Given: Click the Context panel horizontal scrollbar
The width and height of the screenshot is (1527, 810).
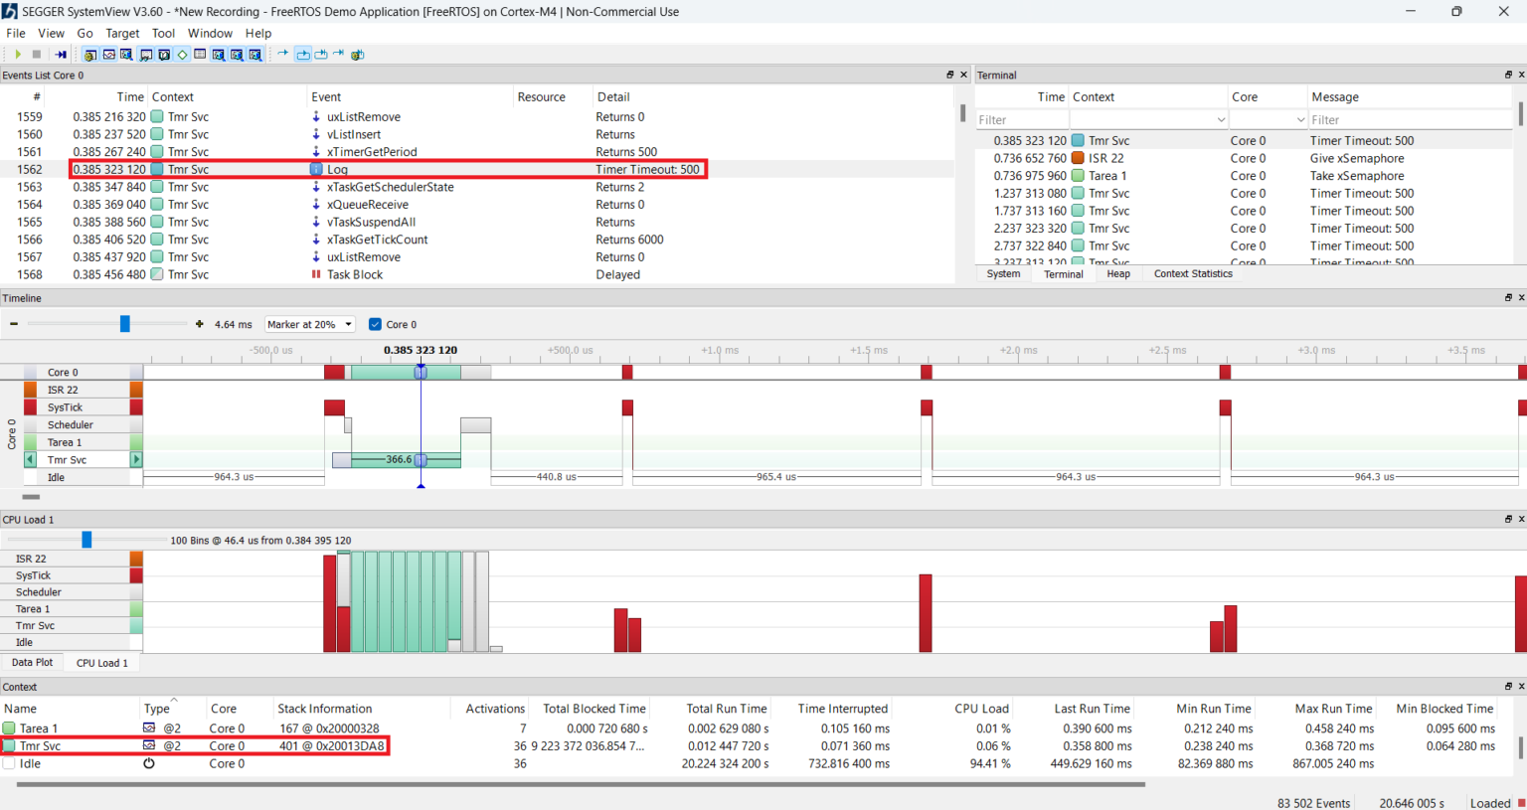Looking at the screenshot, I should (x=581, y=784).
